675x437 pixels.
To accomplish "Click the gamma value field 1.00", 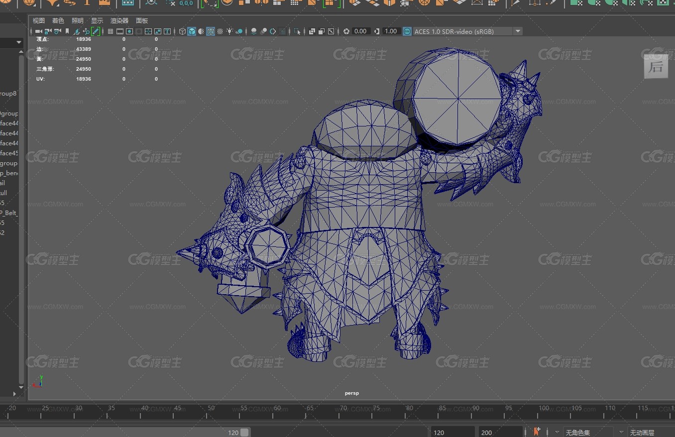I will pyautogui.click(x=391, y=31).
